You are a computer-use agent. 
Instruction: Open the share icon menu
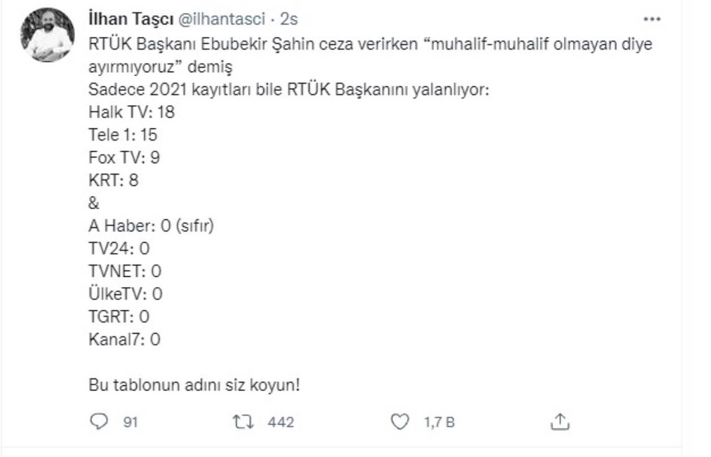point(560,423)
